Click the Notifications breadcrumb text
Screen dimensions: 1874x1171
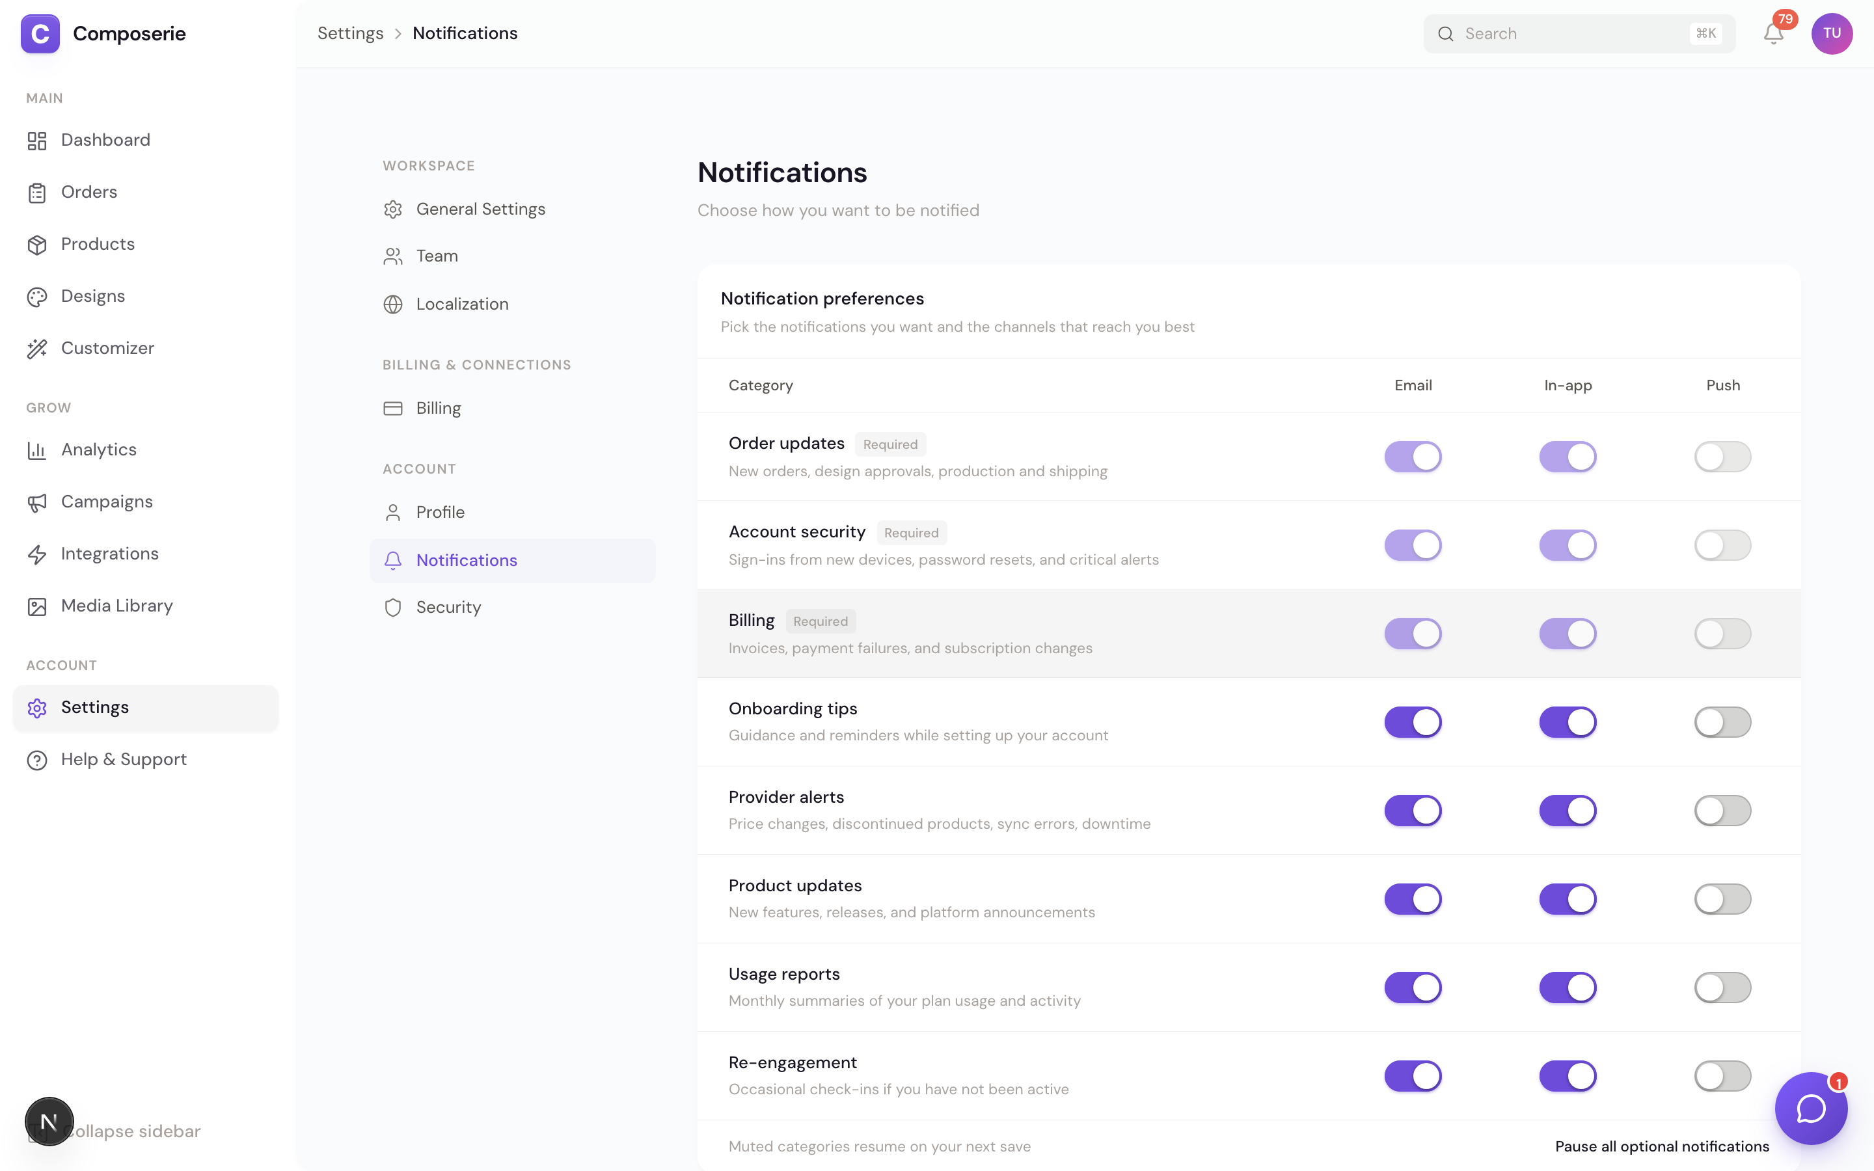click(465, 33)
